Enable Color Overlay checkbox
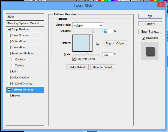168x132 pixels. tap(9, 78)
